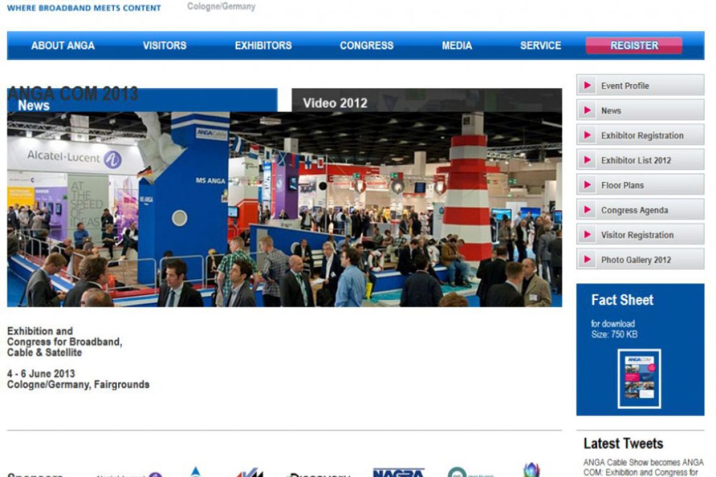Click the arrow icon beside Event Profile
The height and width of the screenshot is (477, 716).
(x=588, y=86)
